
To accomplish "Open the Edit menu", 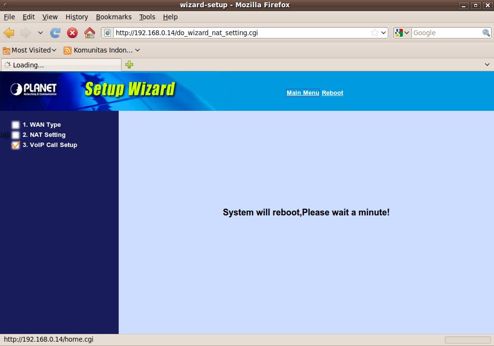I will tap(28, 17).
